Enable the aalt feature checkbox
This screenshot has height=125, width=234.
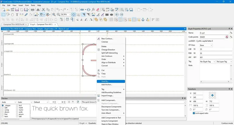point(3,108)
